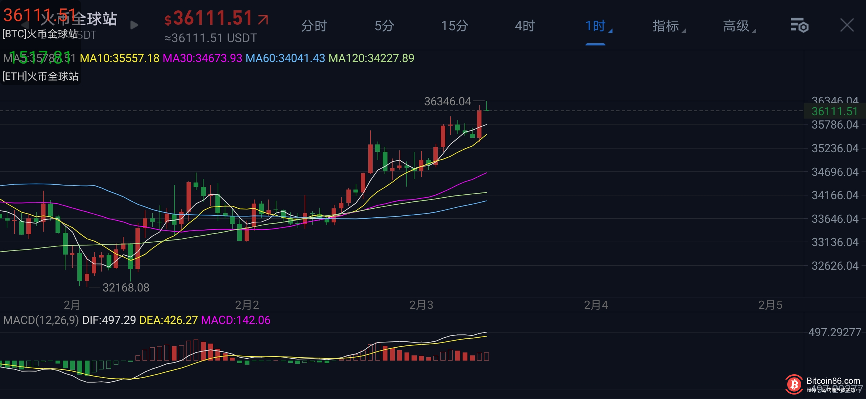Tap the next pair arrow
The width and height of the screenshot is (866, 399).
tap(134, 25)
